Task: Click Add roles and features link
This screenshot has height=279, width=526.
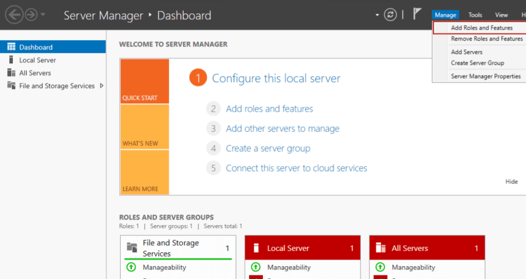Action: click(x=269, y=109)
